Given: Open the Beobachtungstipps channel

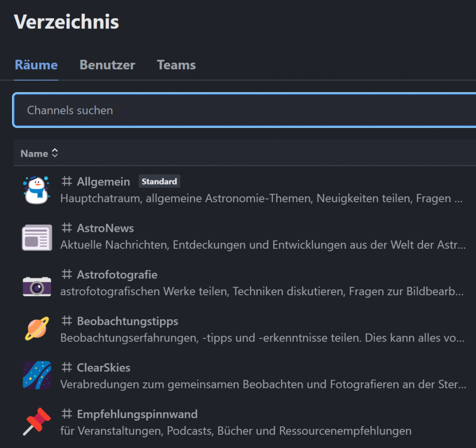Looking at the screenshot, I should (x=127, y=321).
